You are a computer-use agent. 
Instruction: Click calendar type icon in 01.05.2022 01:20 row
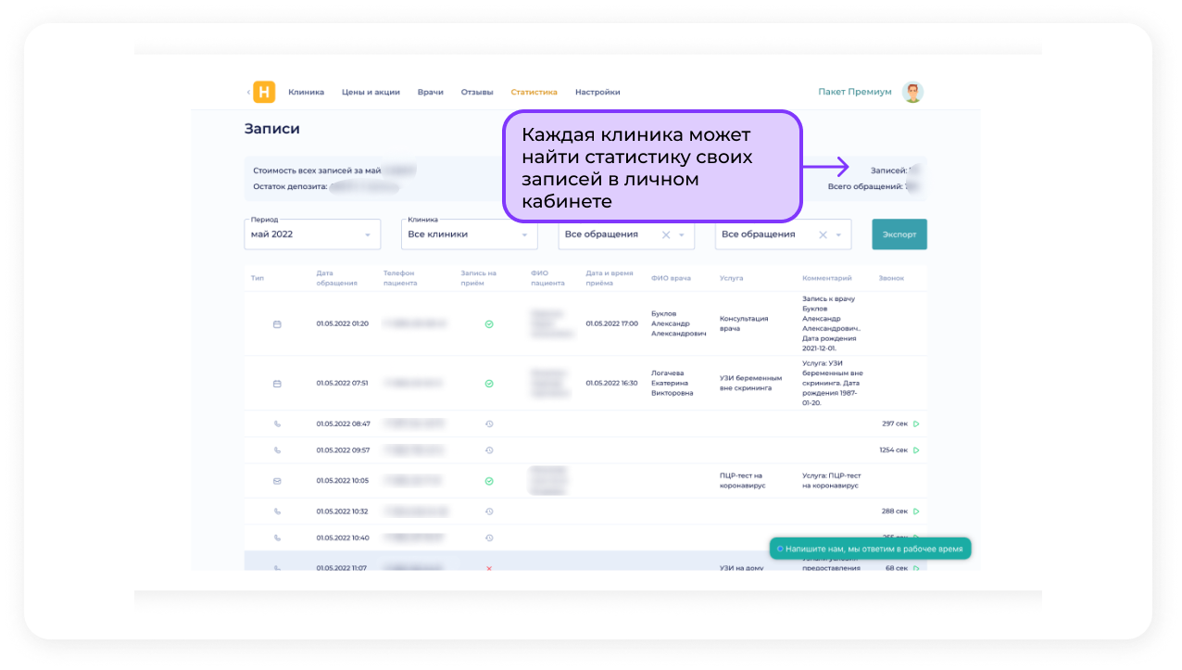coord(276,323)
